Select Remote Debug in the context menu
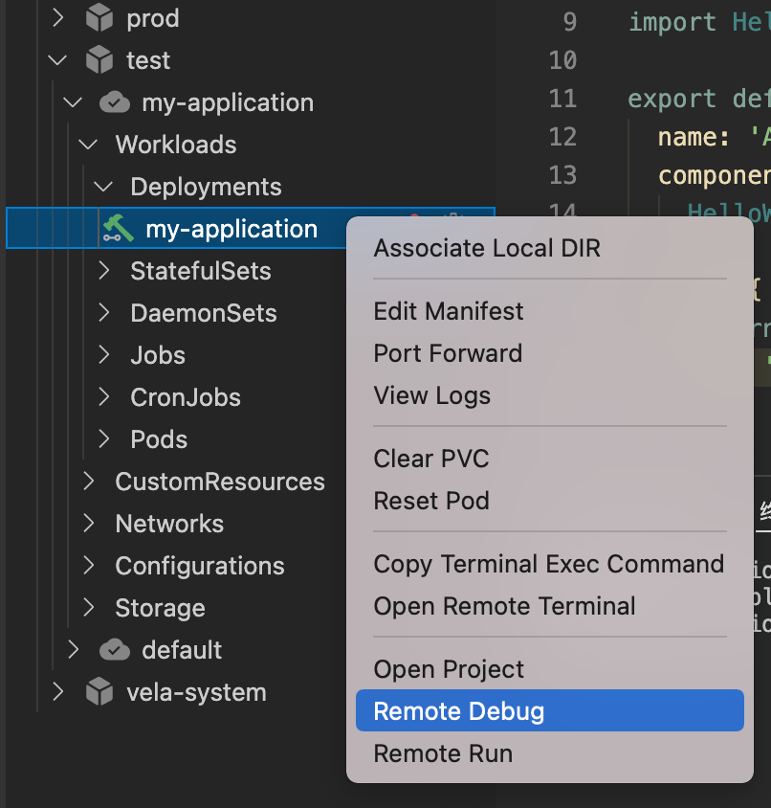This screenshot has width=771, height=808. [549, 710]
